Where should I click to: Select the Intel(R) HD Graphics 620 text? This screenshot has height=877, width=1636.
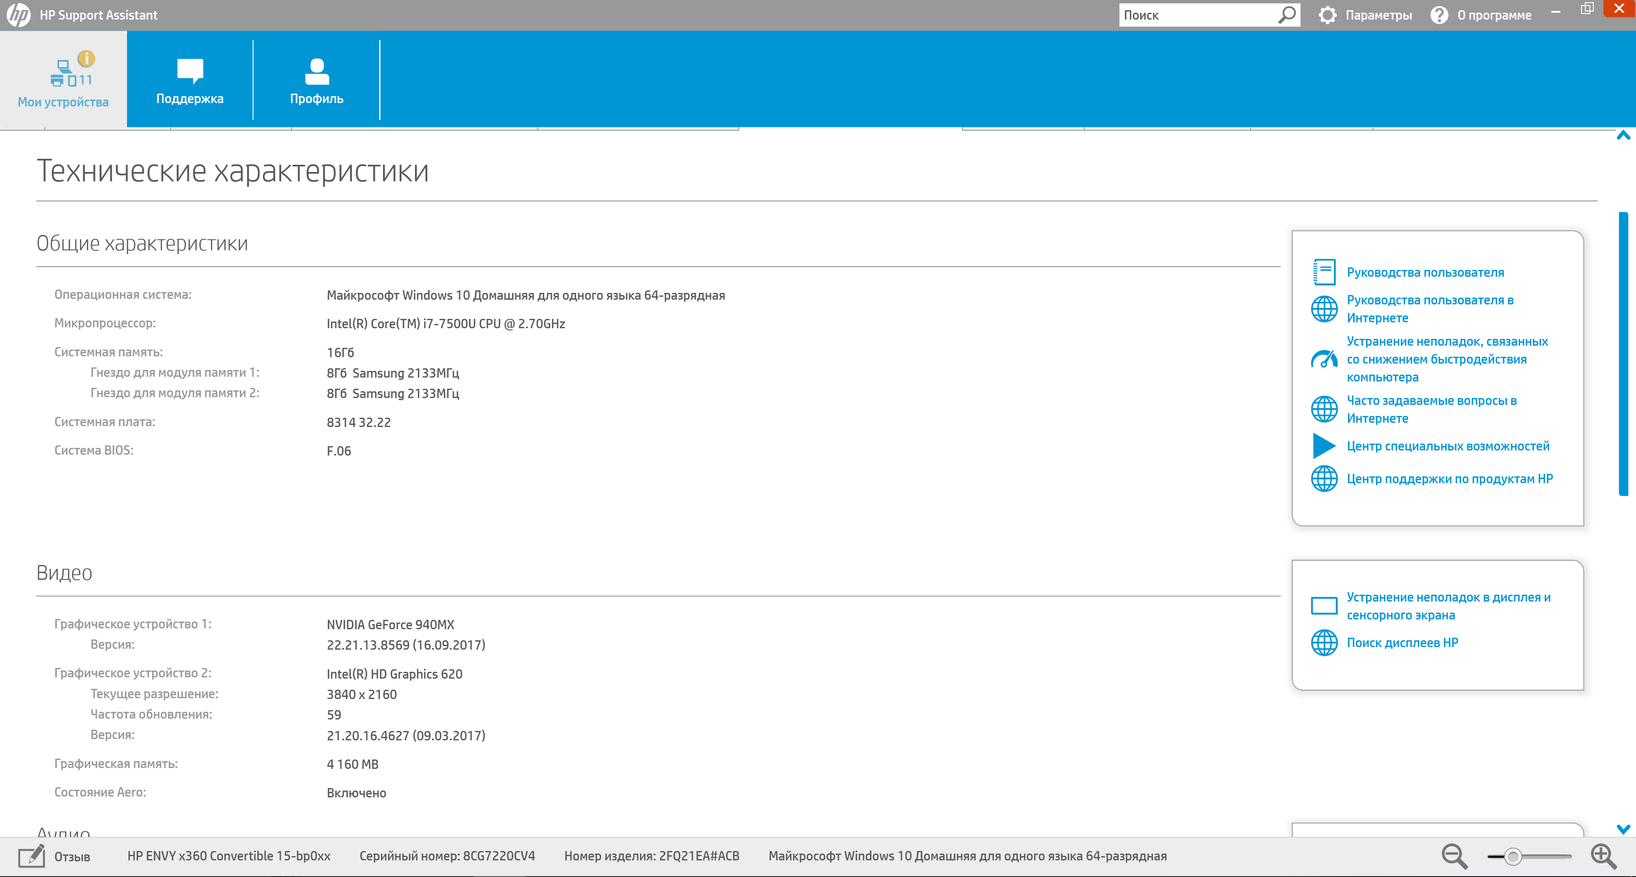pos(395,674)
